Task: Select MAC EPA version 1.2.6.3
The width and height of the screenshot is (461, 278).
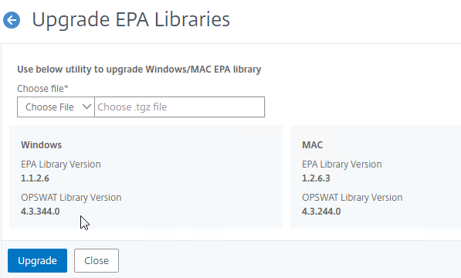Action: [x=316, y=178]
